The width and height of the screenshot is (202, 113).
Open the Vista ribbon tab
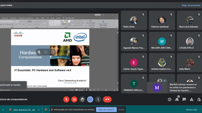(48, 18)
